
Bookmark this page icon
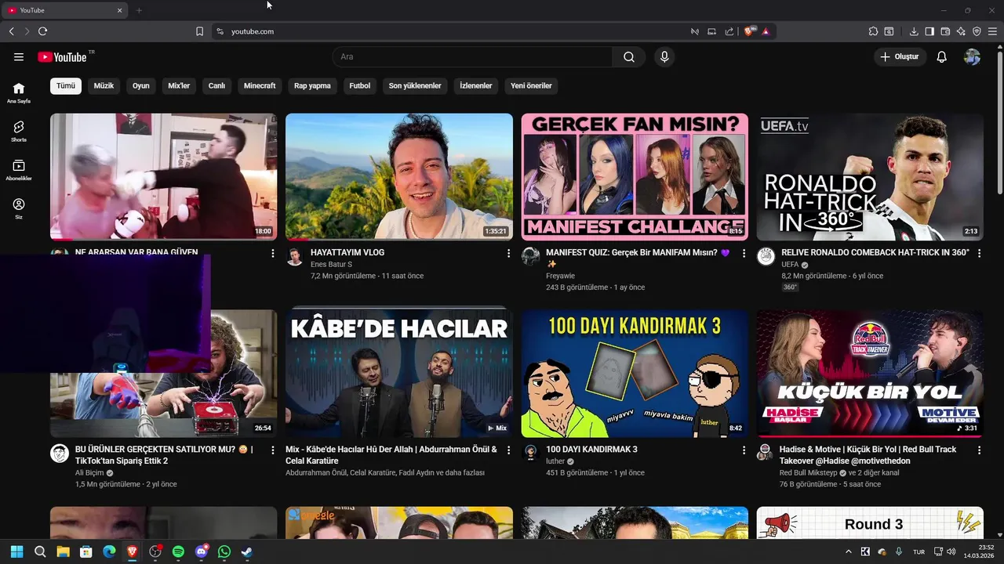pyautogui.click(x=199, y=31)
